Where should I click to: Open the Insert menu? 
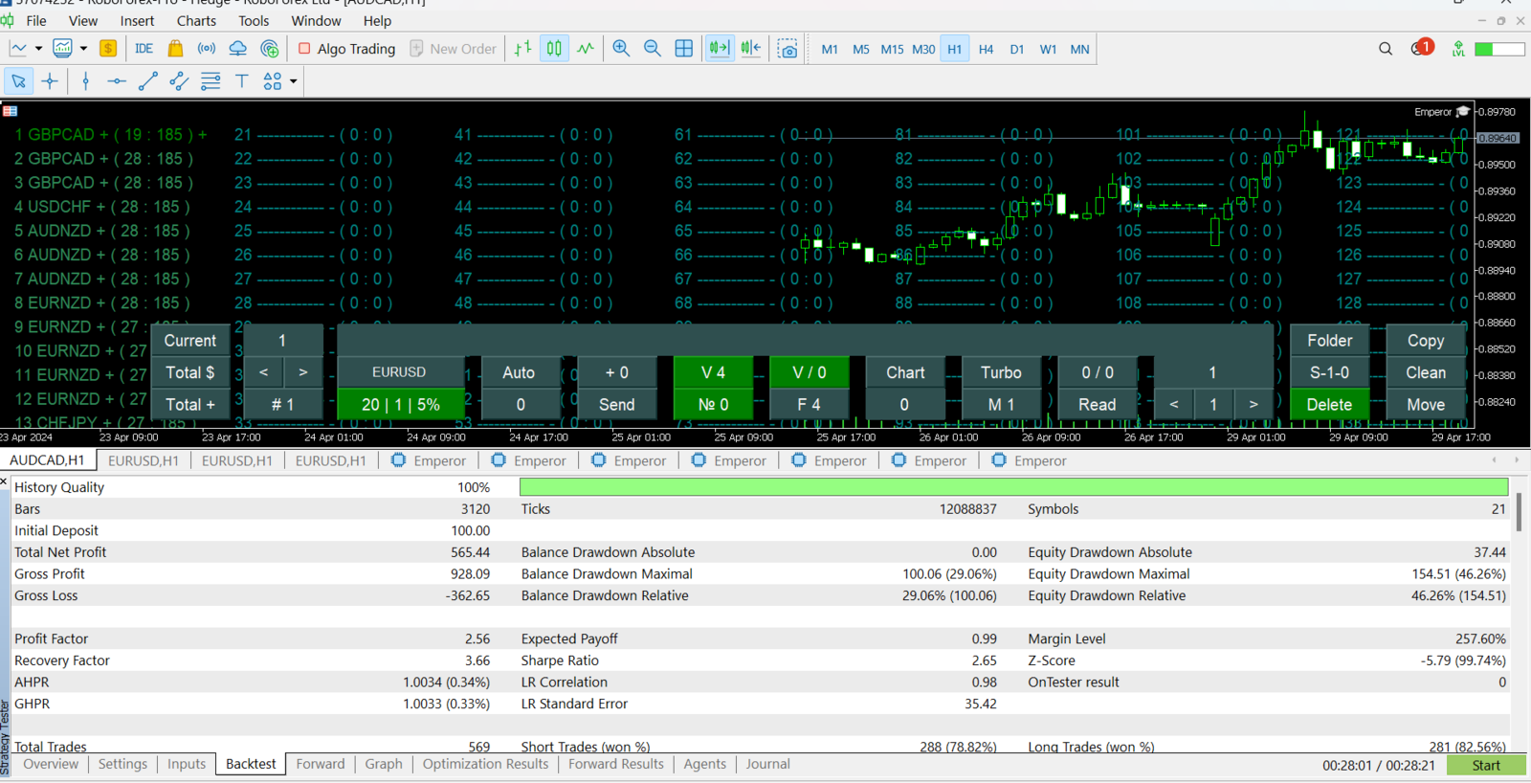[137, 20]
